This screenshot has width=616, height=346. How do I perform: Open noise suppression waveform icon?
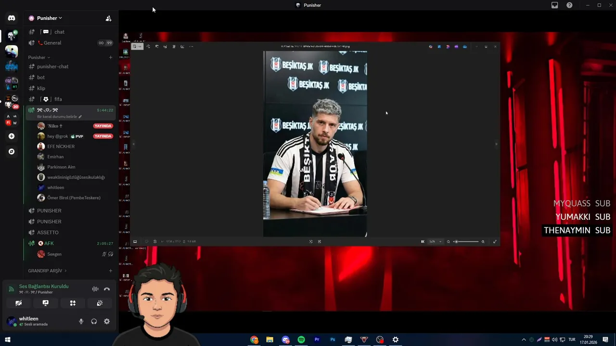pyautogui.click(x=95, y=289)
